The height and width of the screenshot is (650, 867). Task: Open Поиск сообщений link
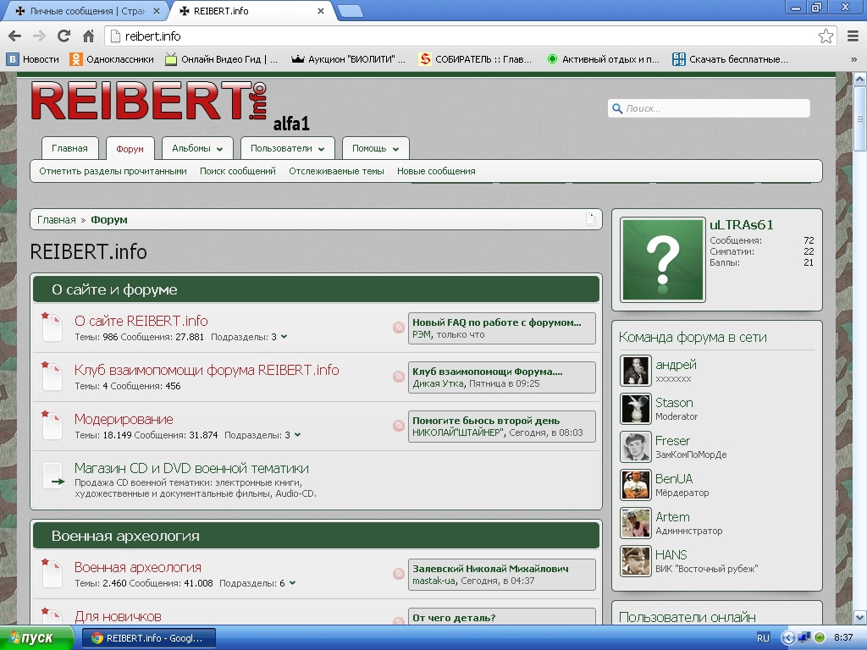pos(238,171)
